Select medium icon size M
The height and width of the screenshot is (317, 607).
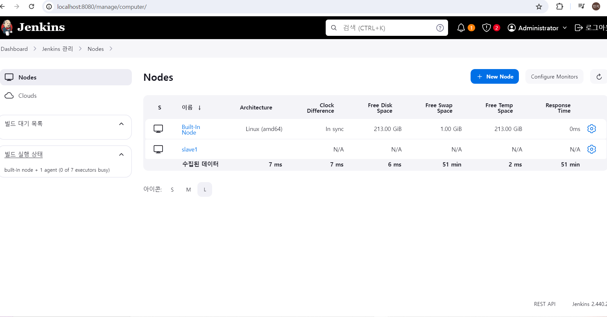[x=188, y=189]
